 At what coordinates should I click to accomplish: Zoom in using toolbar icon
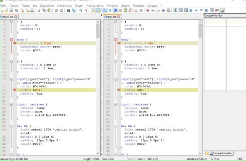81,10
